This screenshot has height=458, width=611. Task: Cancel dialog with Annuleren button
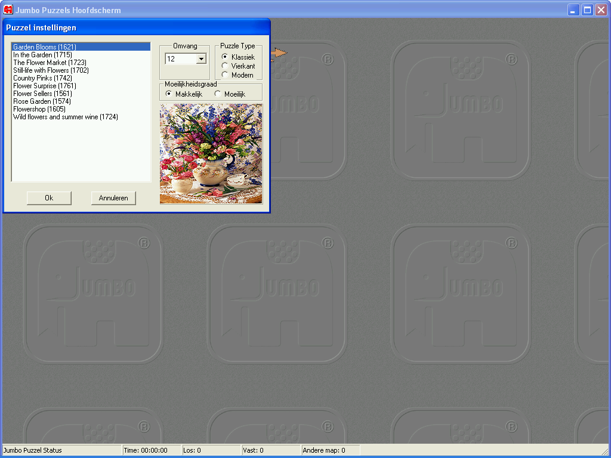[113, 198]
